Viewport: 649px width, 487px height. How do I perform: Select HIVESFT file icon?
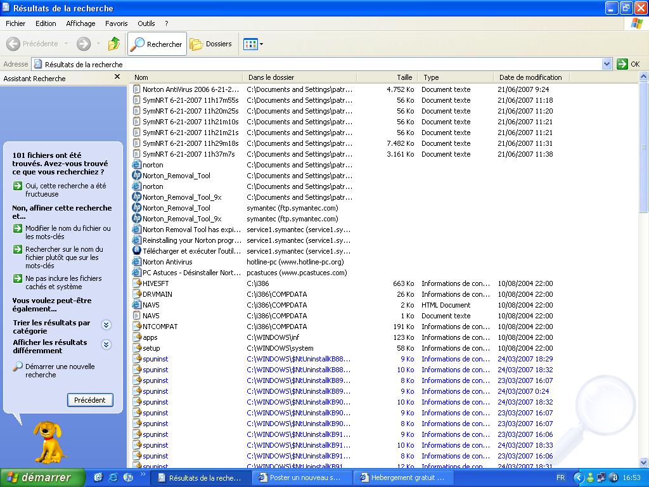(137, 283)
